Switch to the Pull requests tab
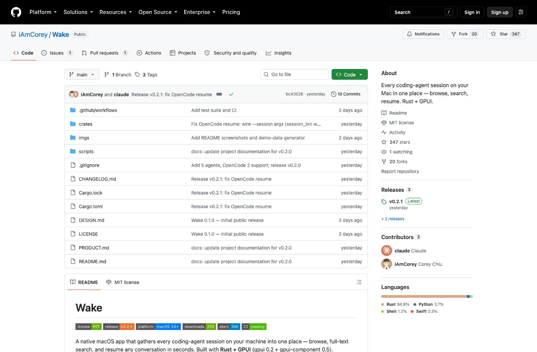Image resolution: width=537 pixels, height=352 pixels. 105,53
